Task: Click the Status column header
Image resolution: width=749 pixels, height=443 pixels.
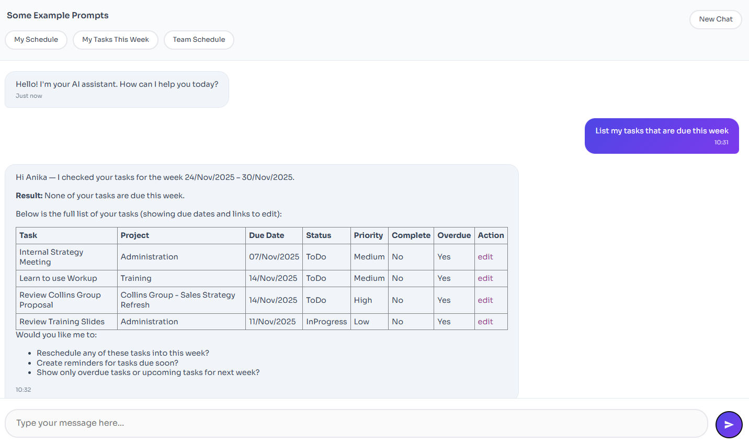Action: point(319,235)
